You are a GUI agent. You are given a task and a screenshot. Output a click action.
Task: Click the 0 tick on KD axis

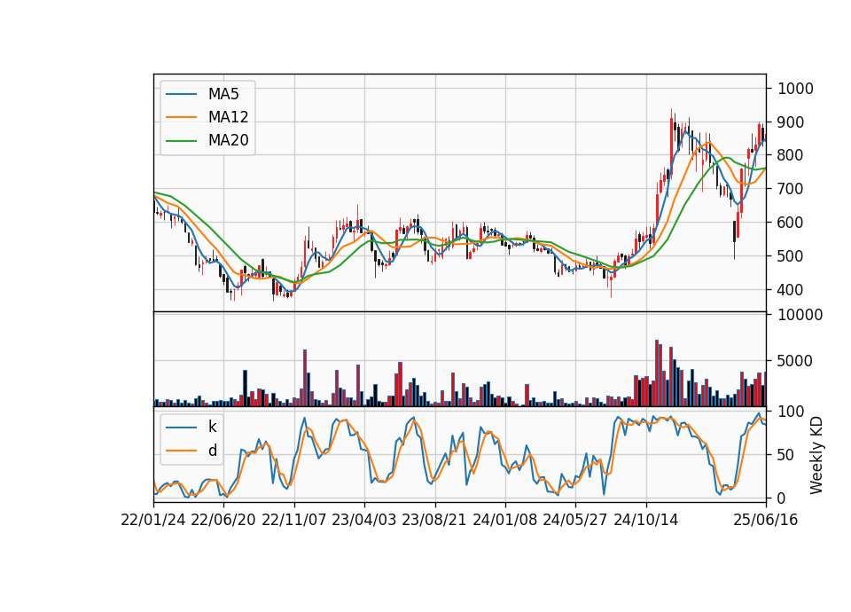coord(782,498)
